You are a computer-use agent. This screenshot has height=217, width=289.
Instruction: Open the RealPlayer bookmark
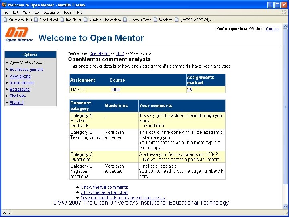(71, 20)
